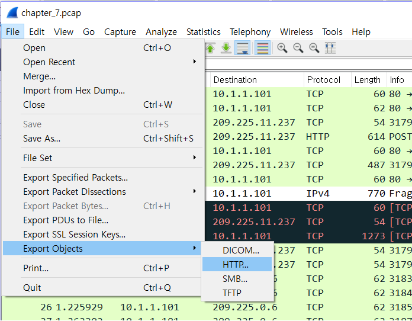
Task: Select HTTP... export objects option
Action: pos(237,264)
